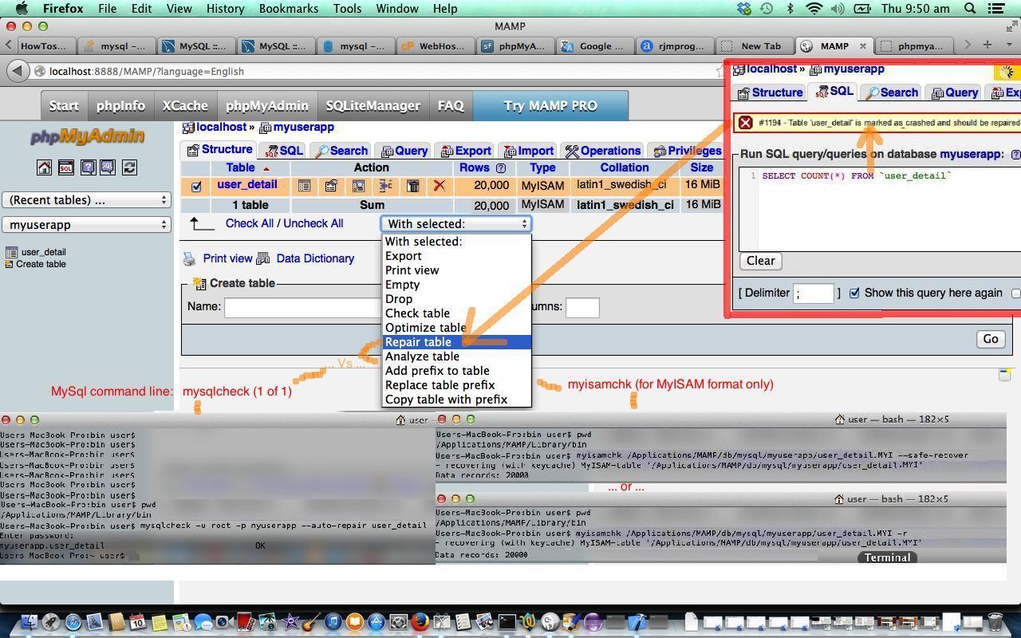Open Notification Center list icon
This screenshot has width=1021, height=638.
(997, 9)
